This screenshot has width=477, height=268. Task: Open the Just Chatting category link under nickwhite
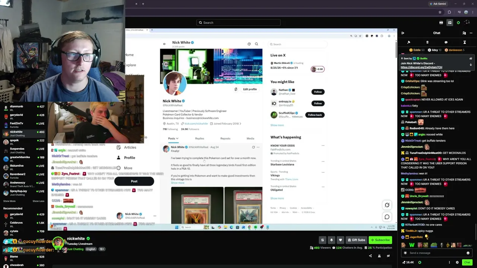click(75, 249)
